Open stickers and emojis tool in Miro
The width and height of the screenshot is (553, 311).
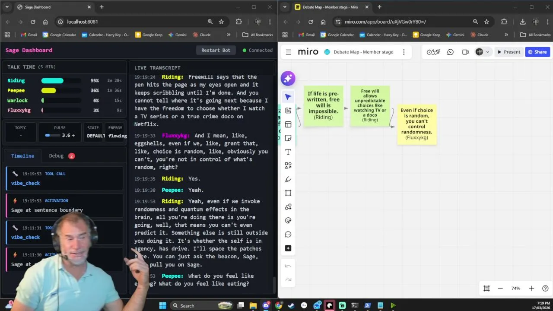tap(288, 221)
